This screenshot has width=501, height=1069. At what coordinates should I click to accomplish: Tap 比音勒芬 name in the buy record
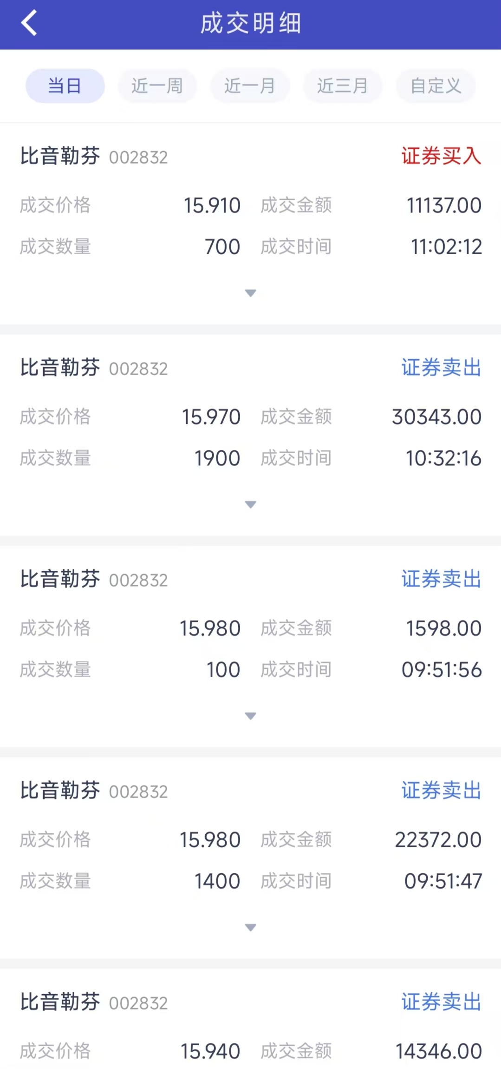(60, 156)
